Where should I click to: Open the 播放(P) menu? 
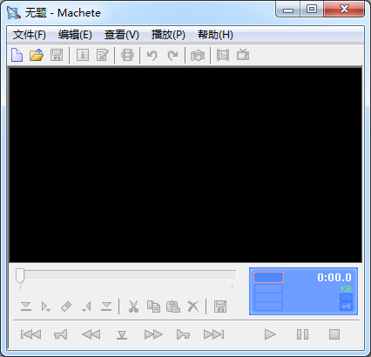168,35
